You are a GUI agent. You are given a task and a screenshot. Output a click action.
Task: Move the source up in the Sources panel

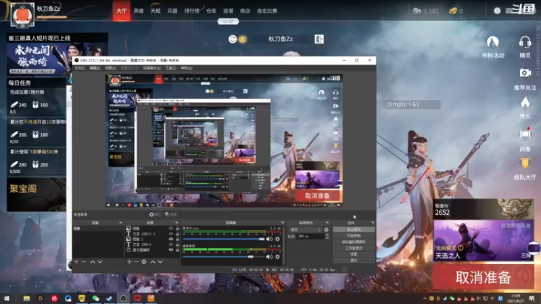pos(153,262)
